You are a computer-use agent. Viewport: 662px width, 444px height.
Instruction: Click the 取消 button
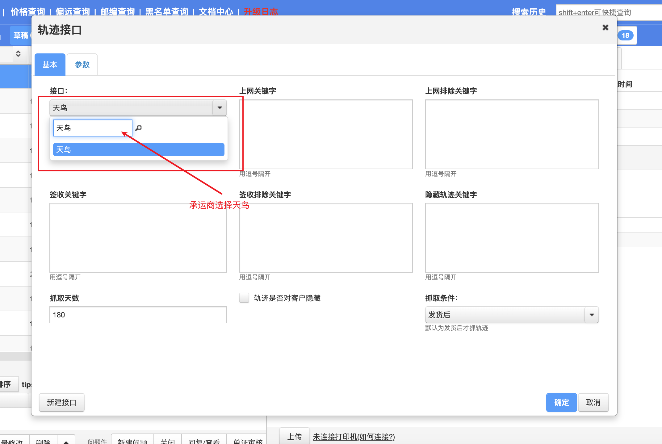point(593,402)
